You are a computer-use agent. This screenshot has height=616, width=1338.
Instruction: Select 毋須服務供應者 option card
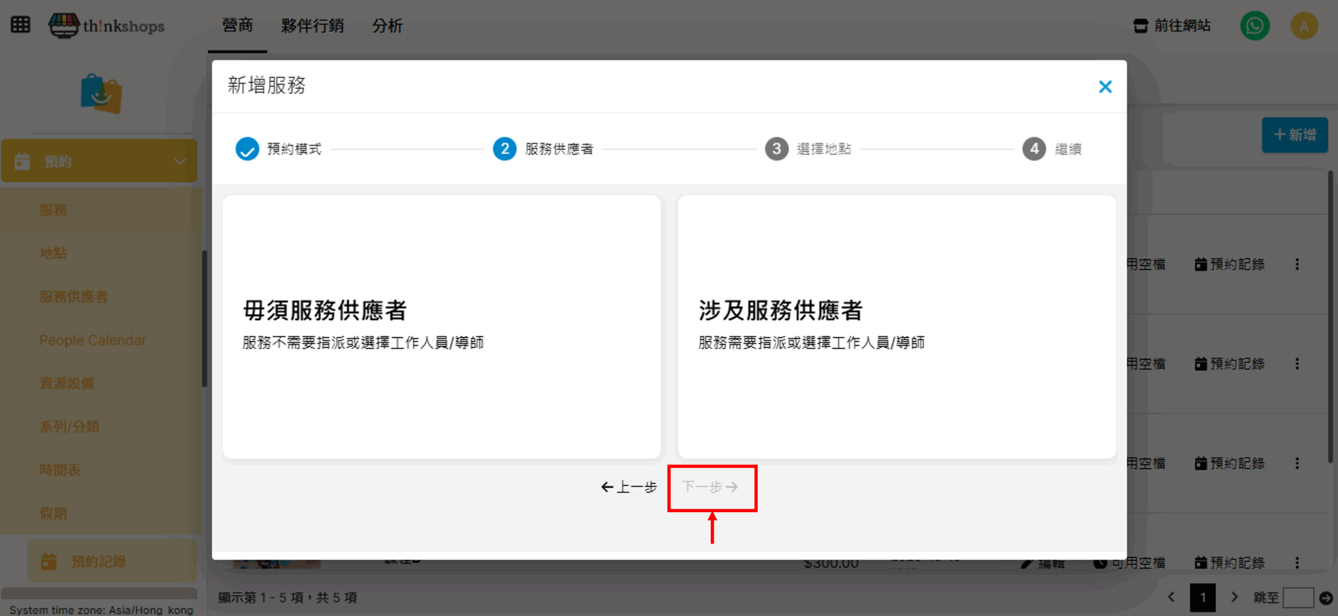pyautogui.click(x=442, y=326)
